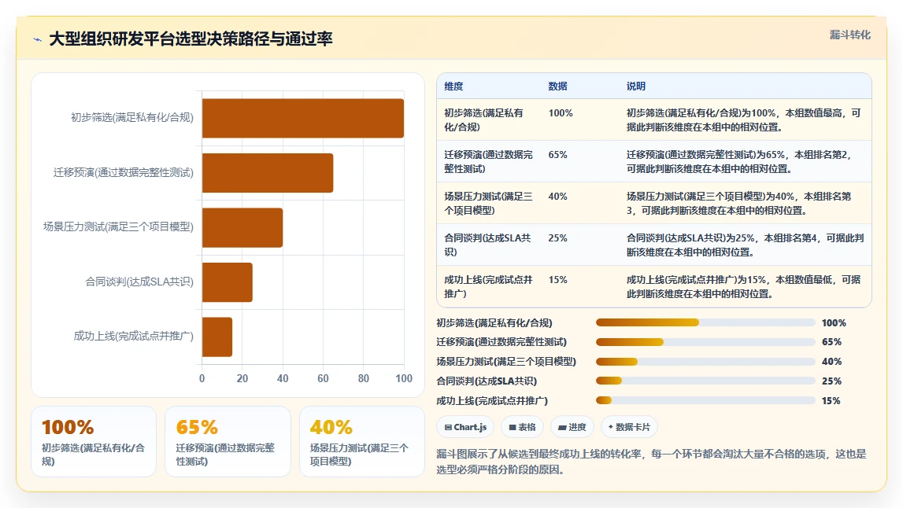Click the 说明 column header in the table

click(x=636, y=87)
